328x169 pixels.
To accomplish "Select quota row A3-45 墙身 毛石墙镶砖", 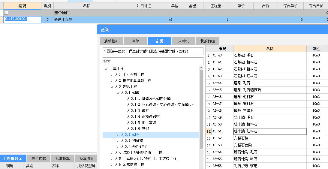I will click(x=267, y=90).
